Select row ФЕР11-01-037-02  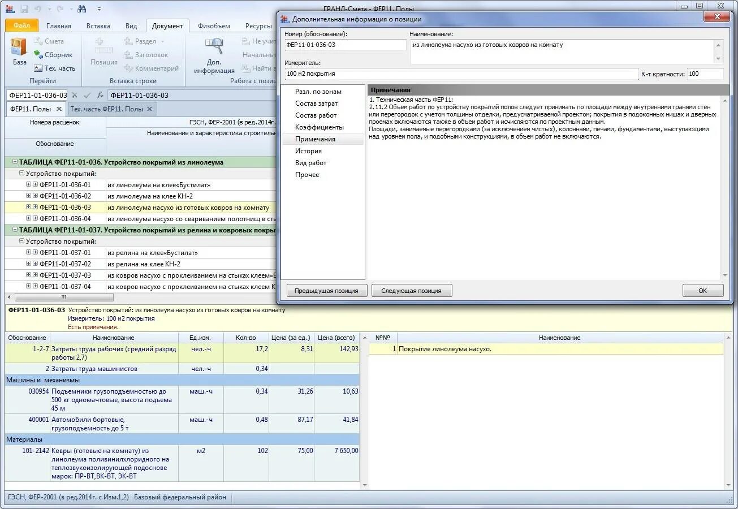click(x=140, y=264)
